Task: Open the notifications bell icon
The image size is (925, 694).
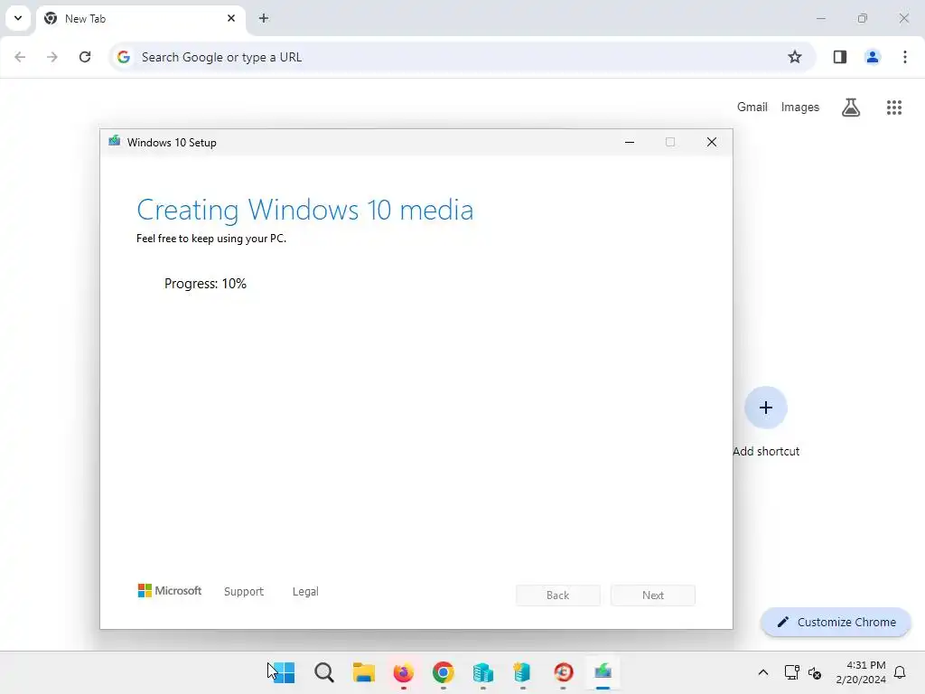Action: (x=900, y=672)
